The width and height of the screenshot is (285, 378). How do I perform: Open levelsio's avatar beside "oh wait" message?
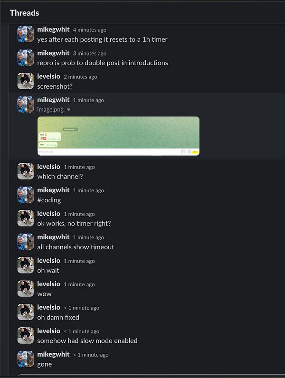[26, 265]
